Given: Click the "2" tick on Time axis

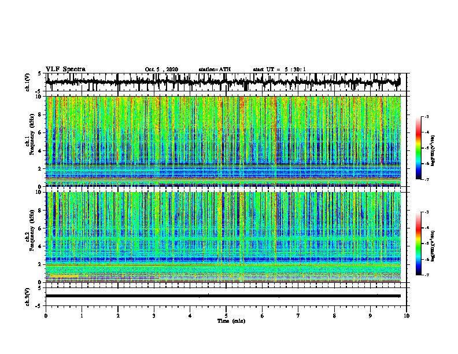Looking at the screenshot, I should pos(118,316).
